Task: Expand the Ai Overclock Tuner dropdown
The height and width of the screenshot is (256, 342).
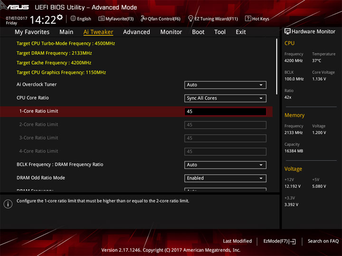Action: pyautogui.click(x=225, y=85)
